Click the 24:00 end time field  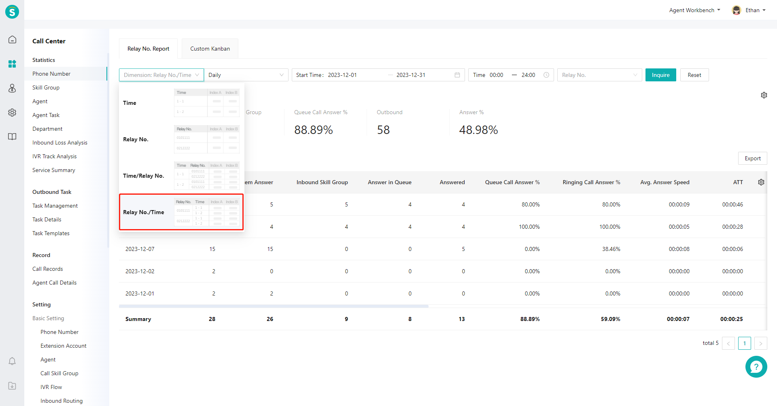click(x=529, y=75)
